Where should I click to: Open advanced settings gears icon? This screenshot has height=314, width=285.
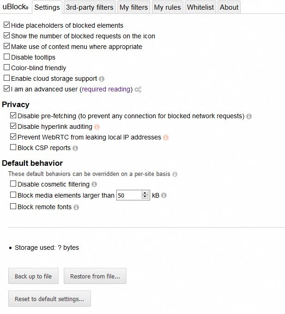138,90
